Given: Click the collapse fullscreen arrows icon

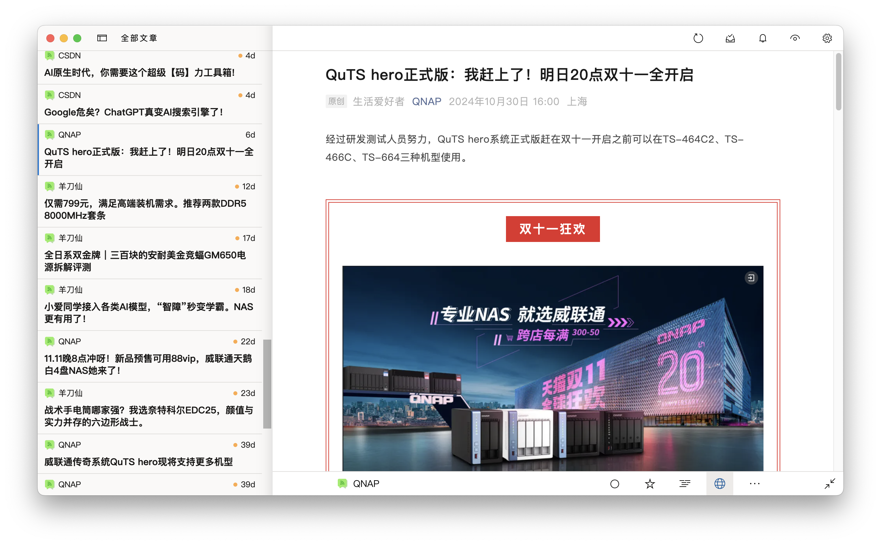Looking at the screenshot, I should 830,484.
